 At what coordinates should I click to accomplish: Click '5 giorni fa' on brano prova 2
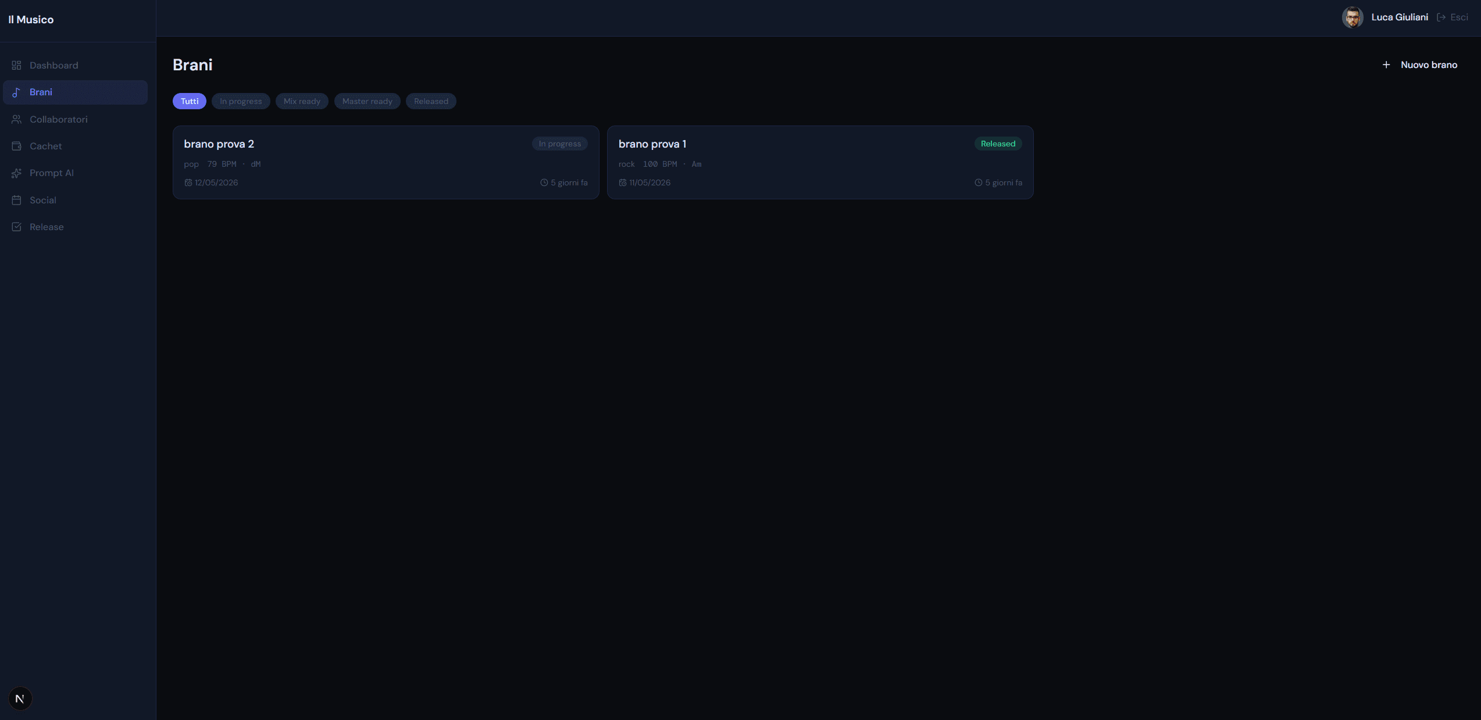(569, 182)
